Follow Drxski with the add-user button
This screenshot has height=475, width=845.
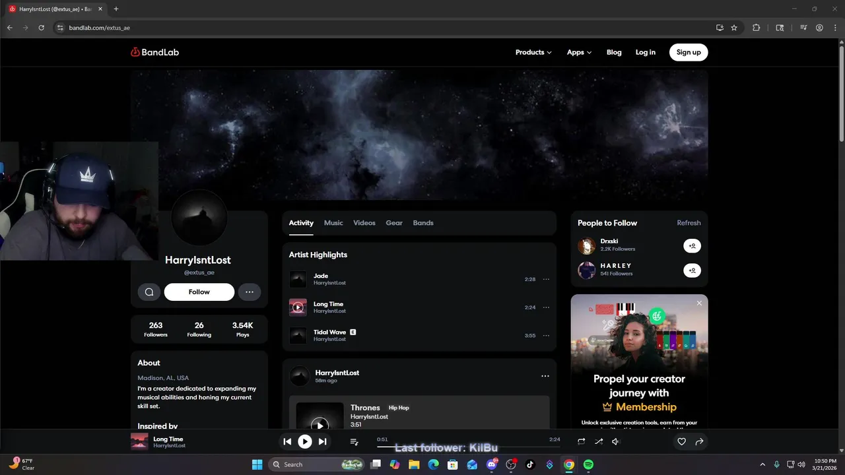click(x=692, y=246)
